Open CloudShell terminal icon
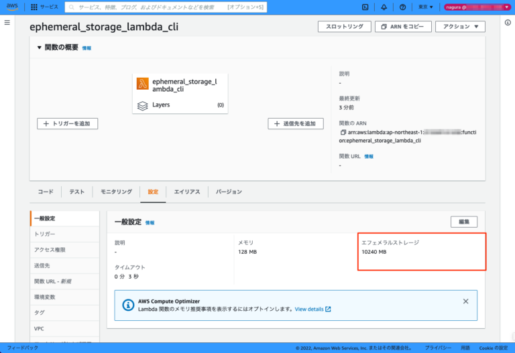 (364, 7)
